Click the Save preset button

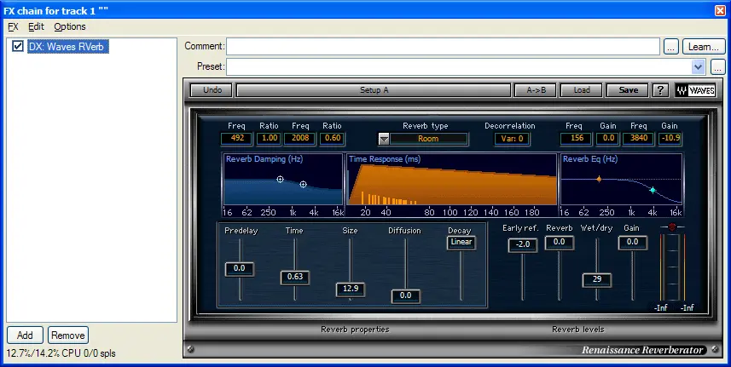pyautogui.click(x=628, y=90)
